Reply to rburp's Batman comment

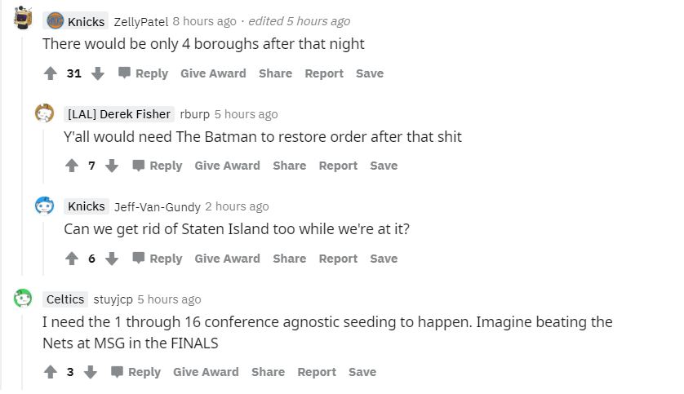click(157, 166)
